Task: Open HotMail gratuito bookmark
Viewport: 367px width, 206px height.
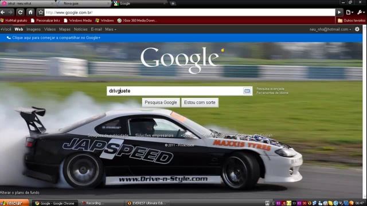Action: [x=14, y=21]
